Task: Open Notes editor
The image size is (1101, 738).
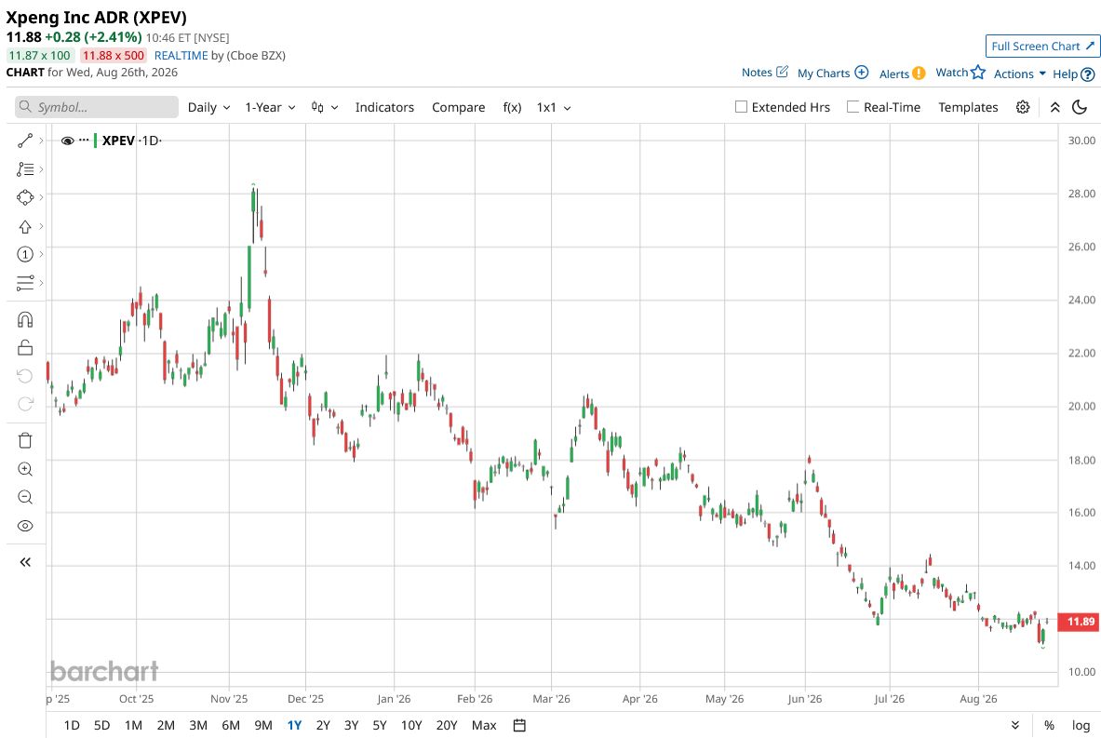Action: pyautogui.click(x=765, y=73)
